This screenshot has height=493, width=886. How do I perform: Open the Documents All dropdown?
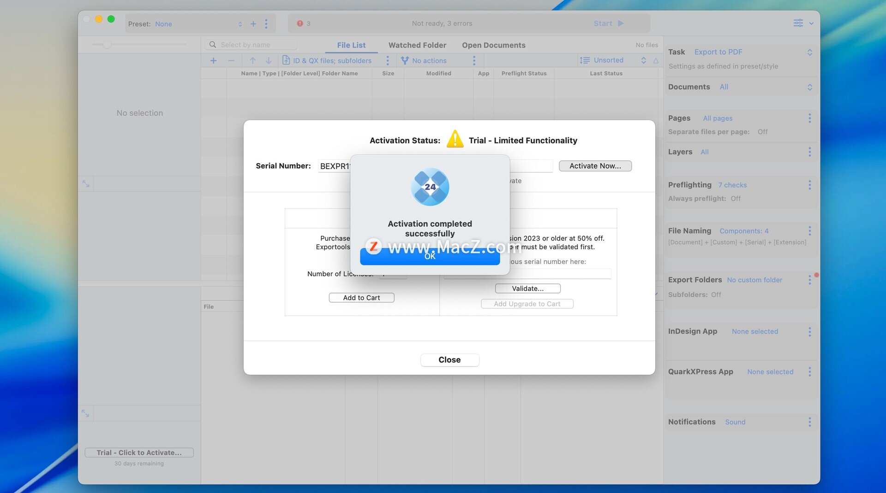point(809,87)
